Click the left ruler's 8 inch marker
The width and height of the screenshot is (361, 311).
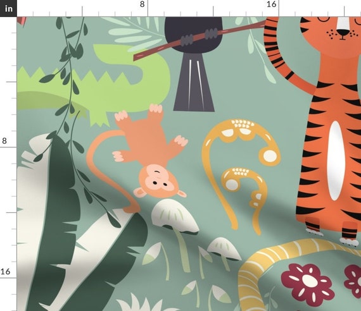4,140
